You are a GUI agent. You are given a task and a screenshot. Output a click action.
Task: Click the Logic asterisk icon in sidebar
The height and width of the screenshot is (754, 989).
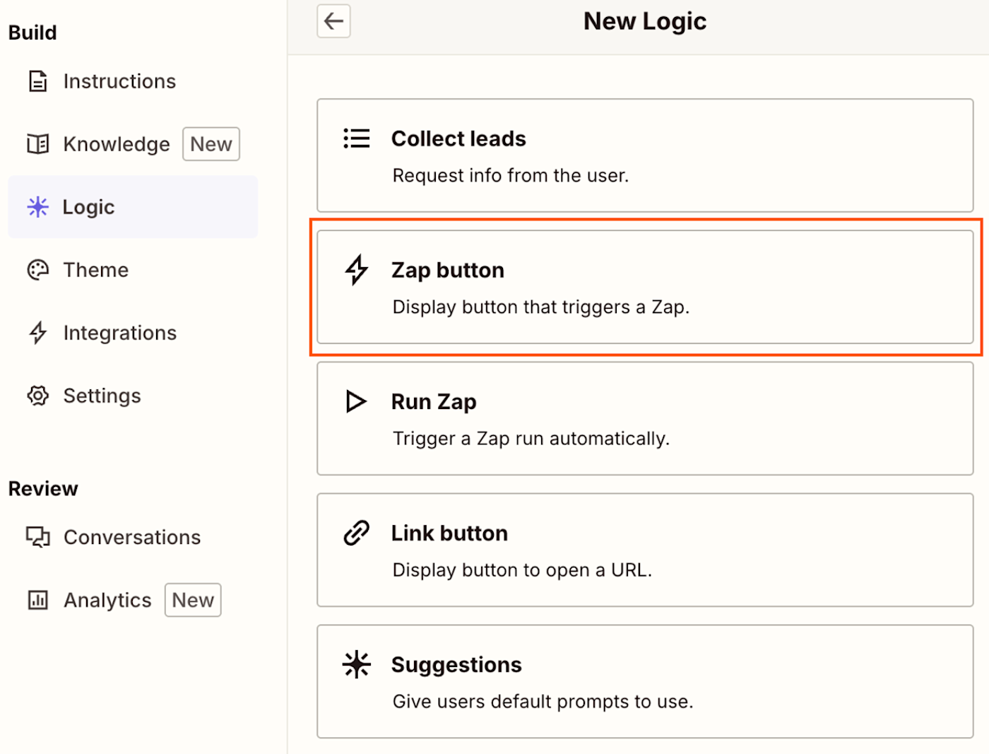[38, 207]
